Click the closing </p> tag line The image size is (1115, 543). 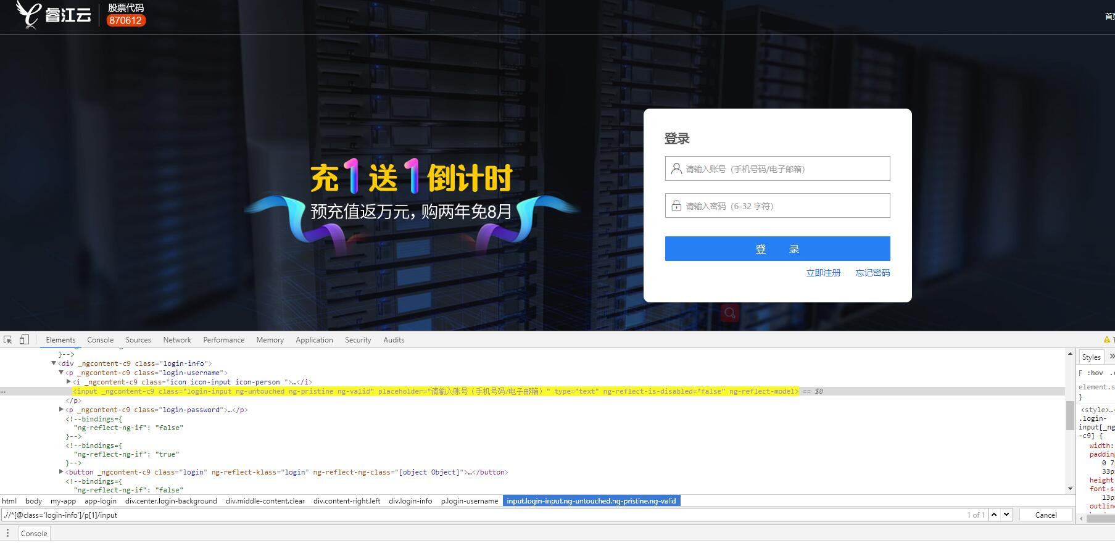click(x=73, y=400)
